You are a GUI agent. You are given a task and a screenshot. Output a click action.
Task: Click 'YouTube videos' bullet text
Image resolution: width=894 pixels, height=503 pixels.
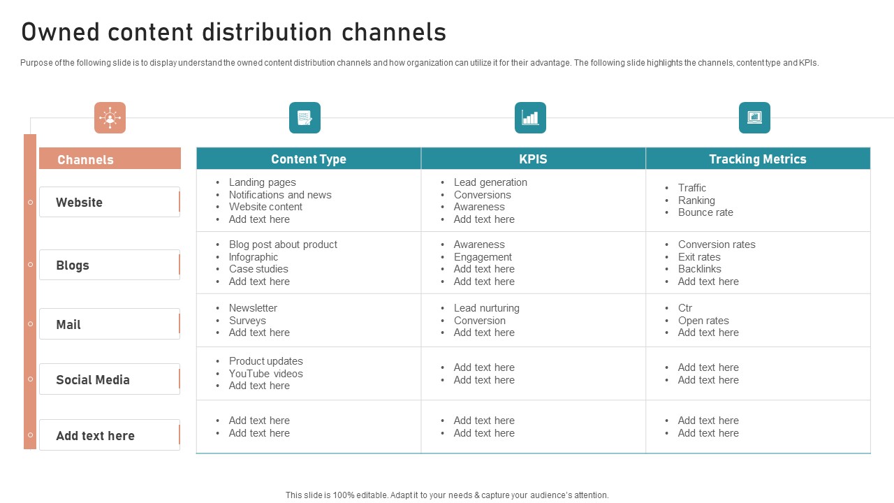pyautogui.click(x=266, y=374)
